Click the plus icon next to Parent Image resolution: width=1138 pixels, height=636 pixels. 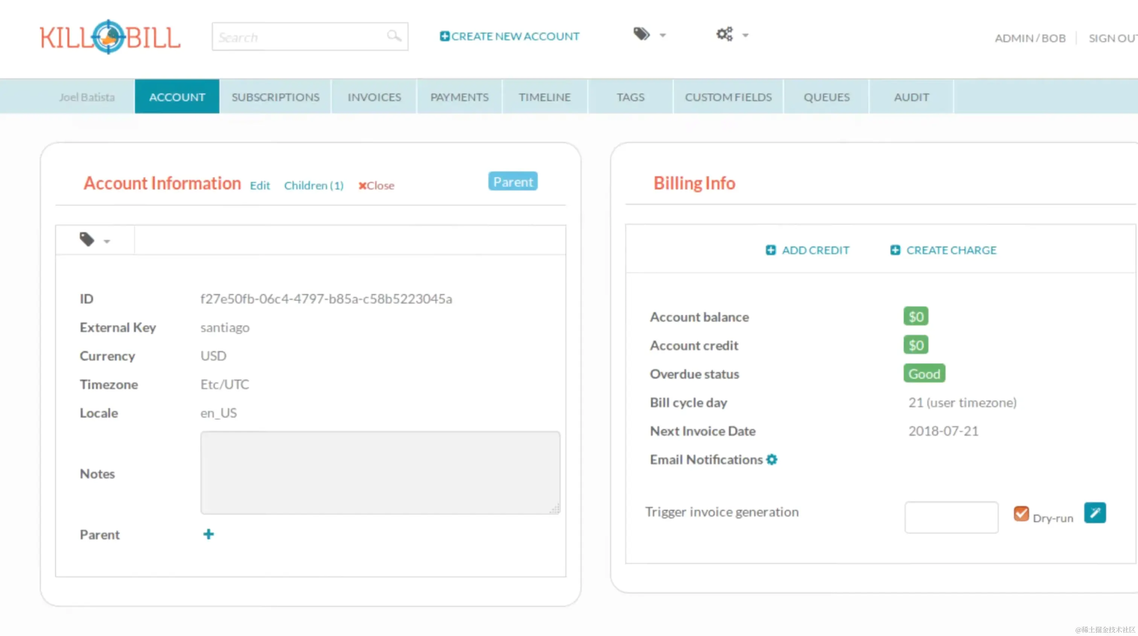(x=208, y=534)
